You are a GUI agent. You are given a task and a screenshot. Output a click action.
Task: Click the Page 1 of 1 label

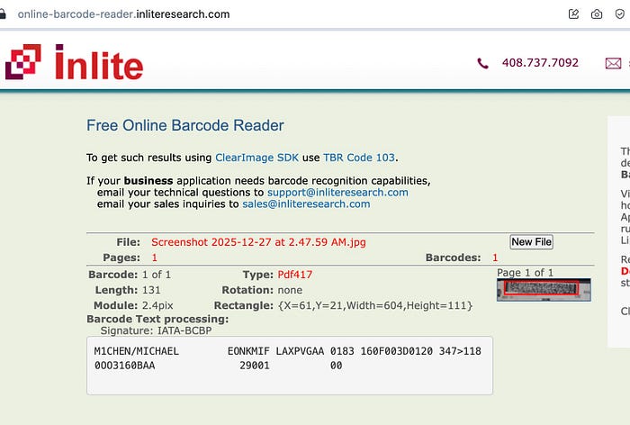(525, 273)
